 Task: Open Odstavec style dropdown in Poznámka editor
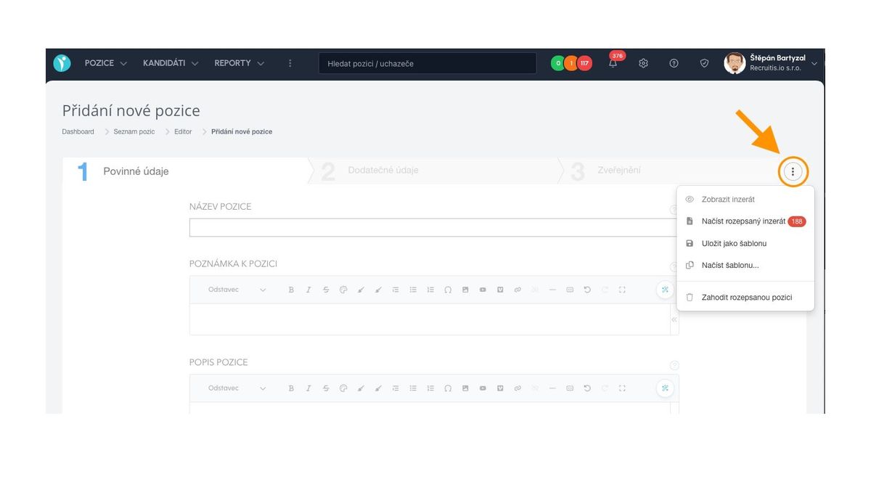click(x=237, y=290)
